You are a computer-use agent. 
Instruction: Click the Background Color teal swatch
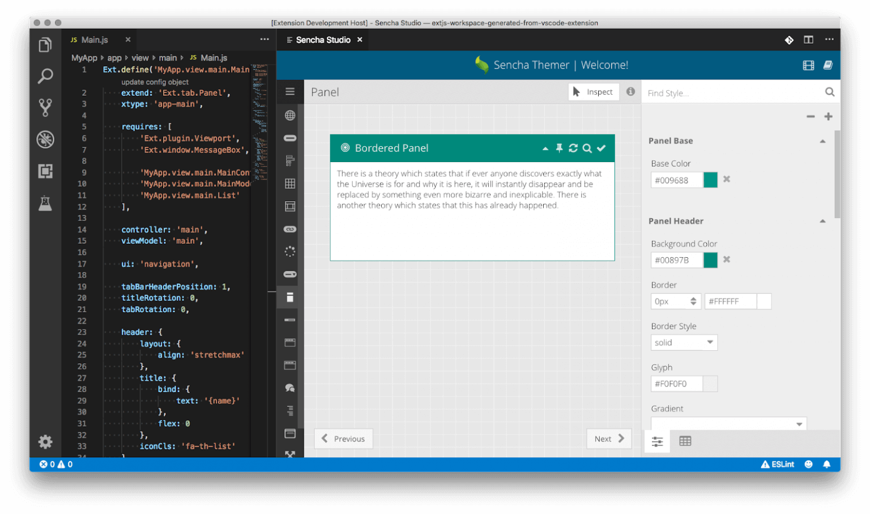point(710,260)
